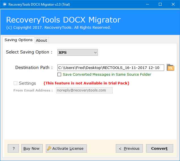
Task: Click the Buy Now button
Action: click(x=32, y=148)
